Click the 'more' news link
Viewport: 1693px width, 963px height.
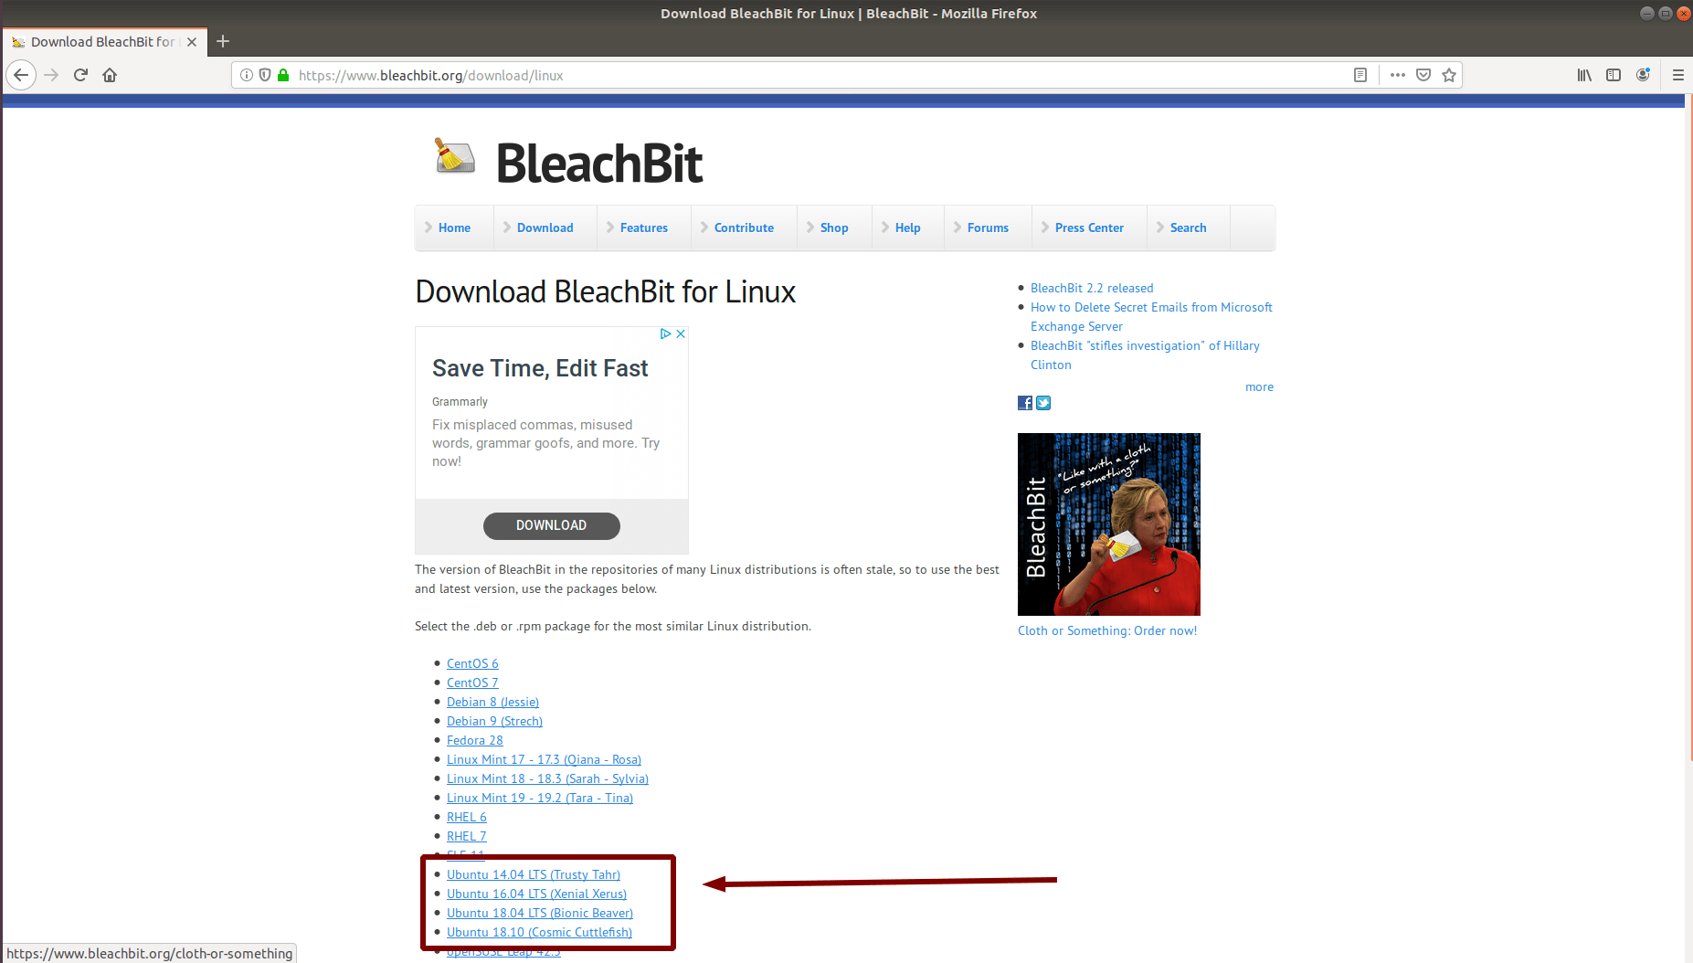1259,386
